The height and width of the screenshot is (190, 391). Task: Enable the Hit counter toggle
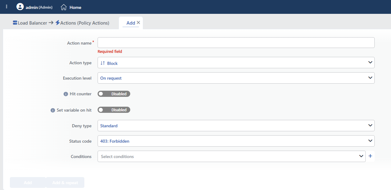point(114,94)
